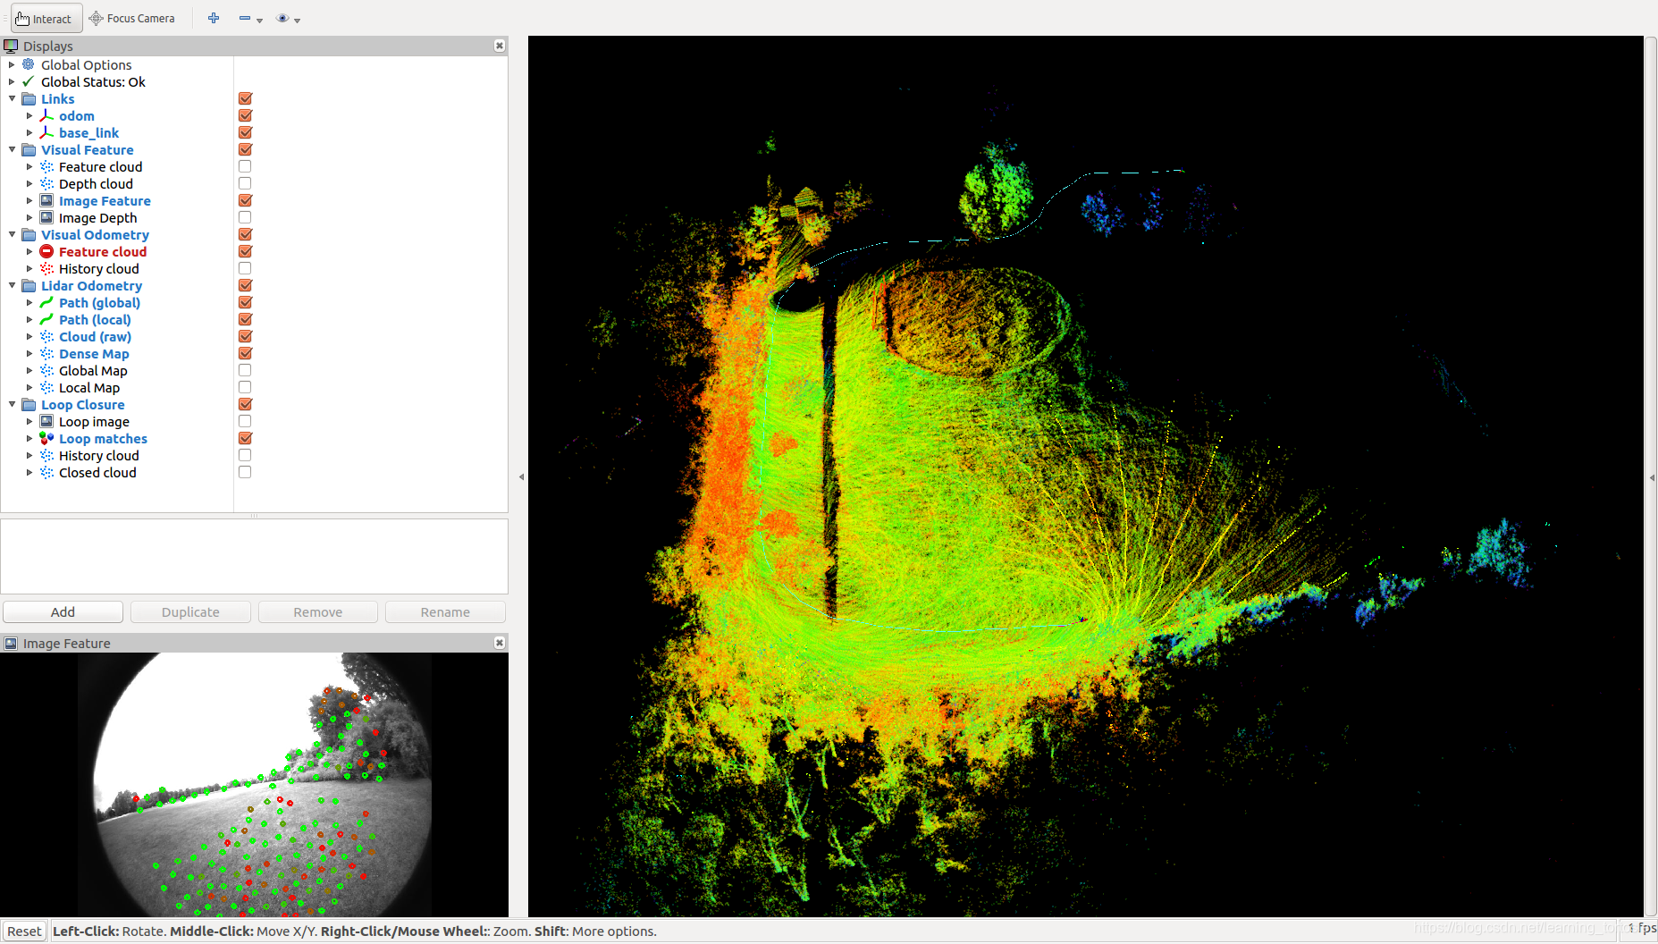Enable the Depth cloud checkbox
The height and width of the screenshot is (944, 1658).
tap(245, 183)
